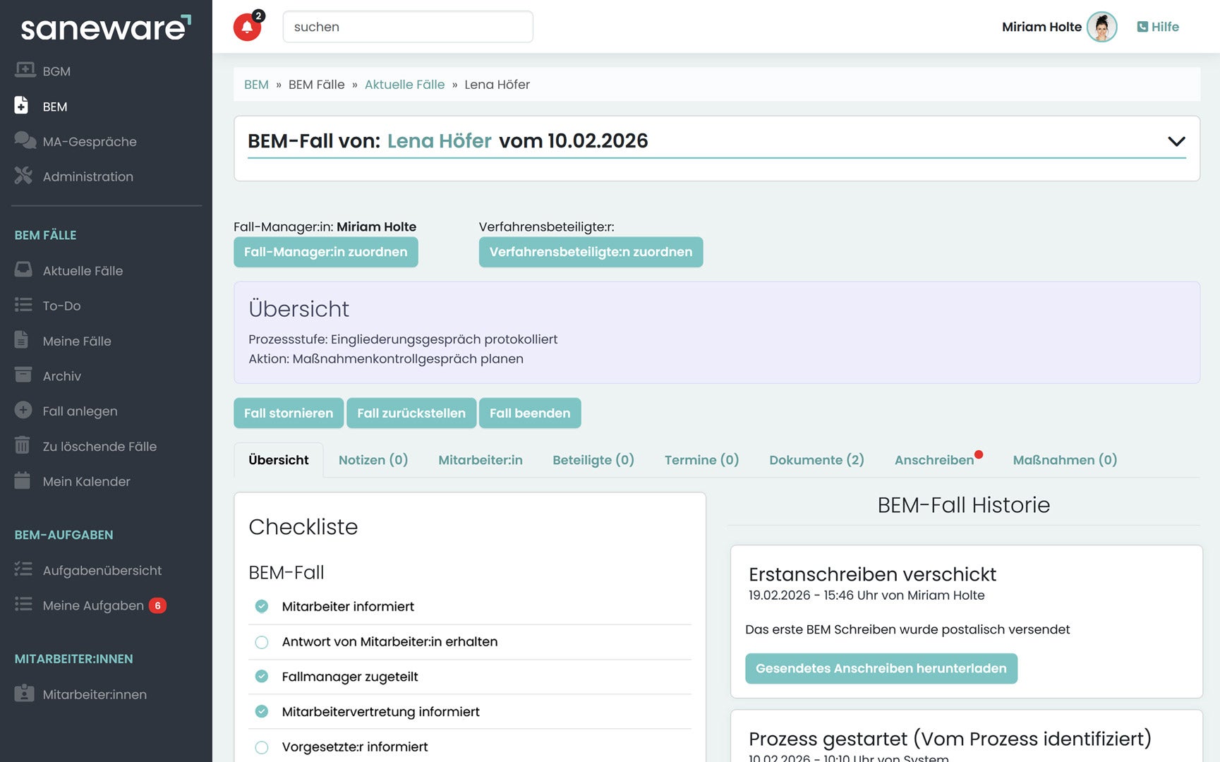This screenshot has width=1220, height=762.
Task: Open the Anschreiben tab
Action: pos(934,460)
